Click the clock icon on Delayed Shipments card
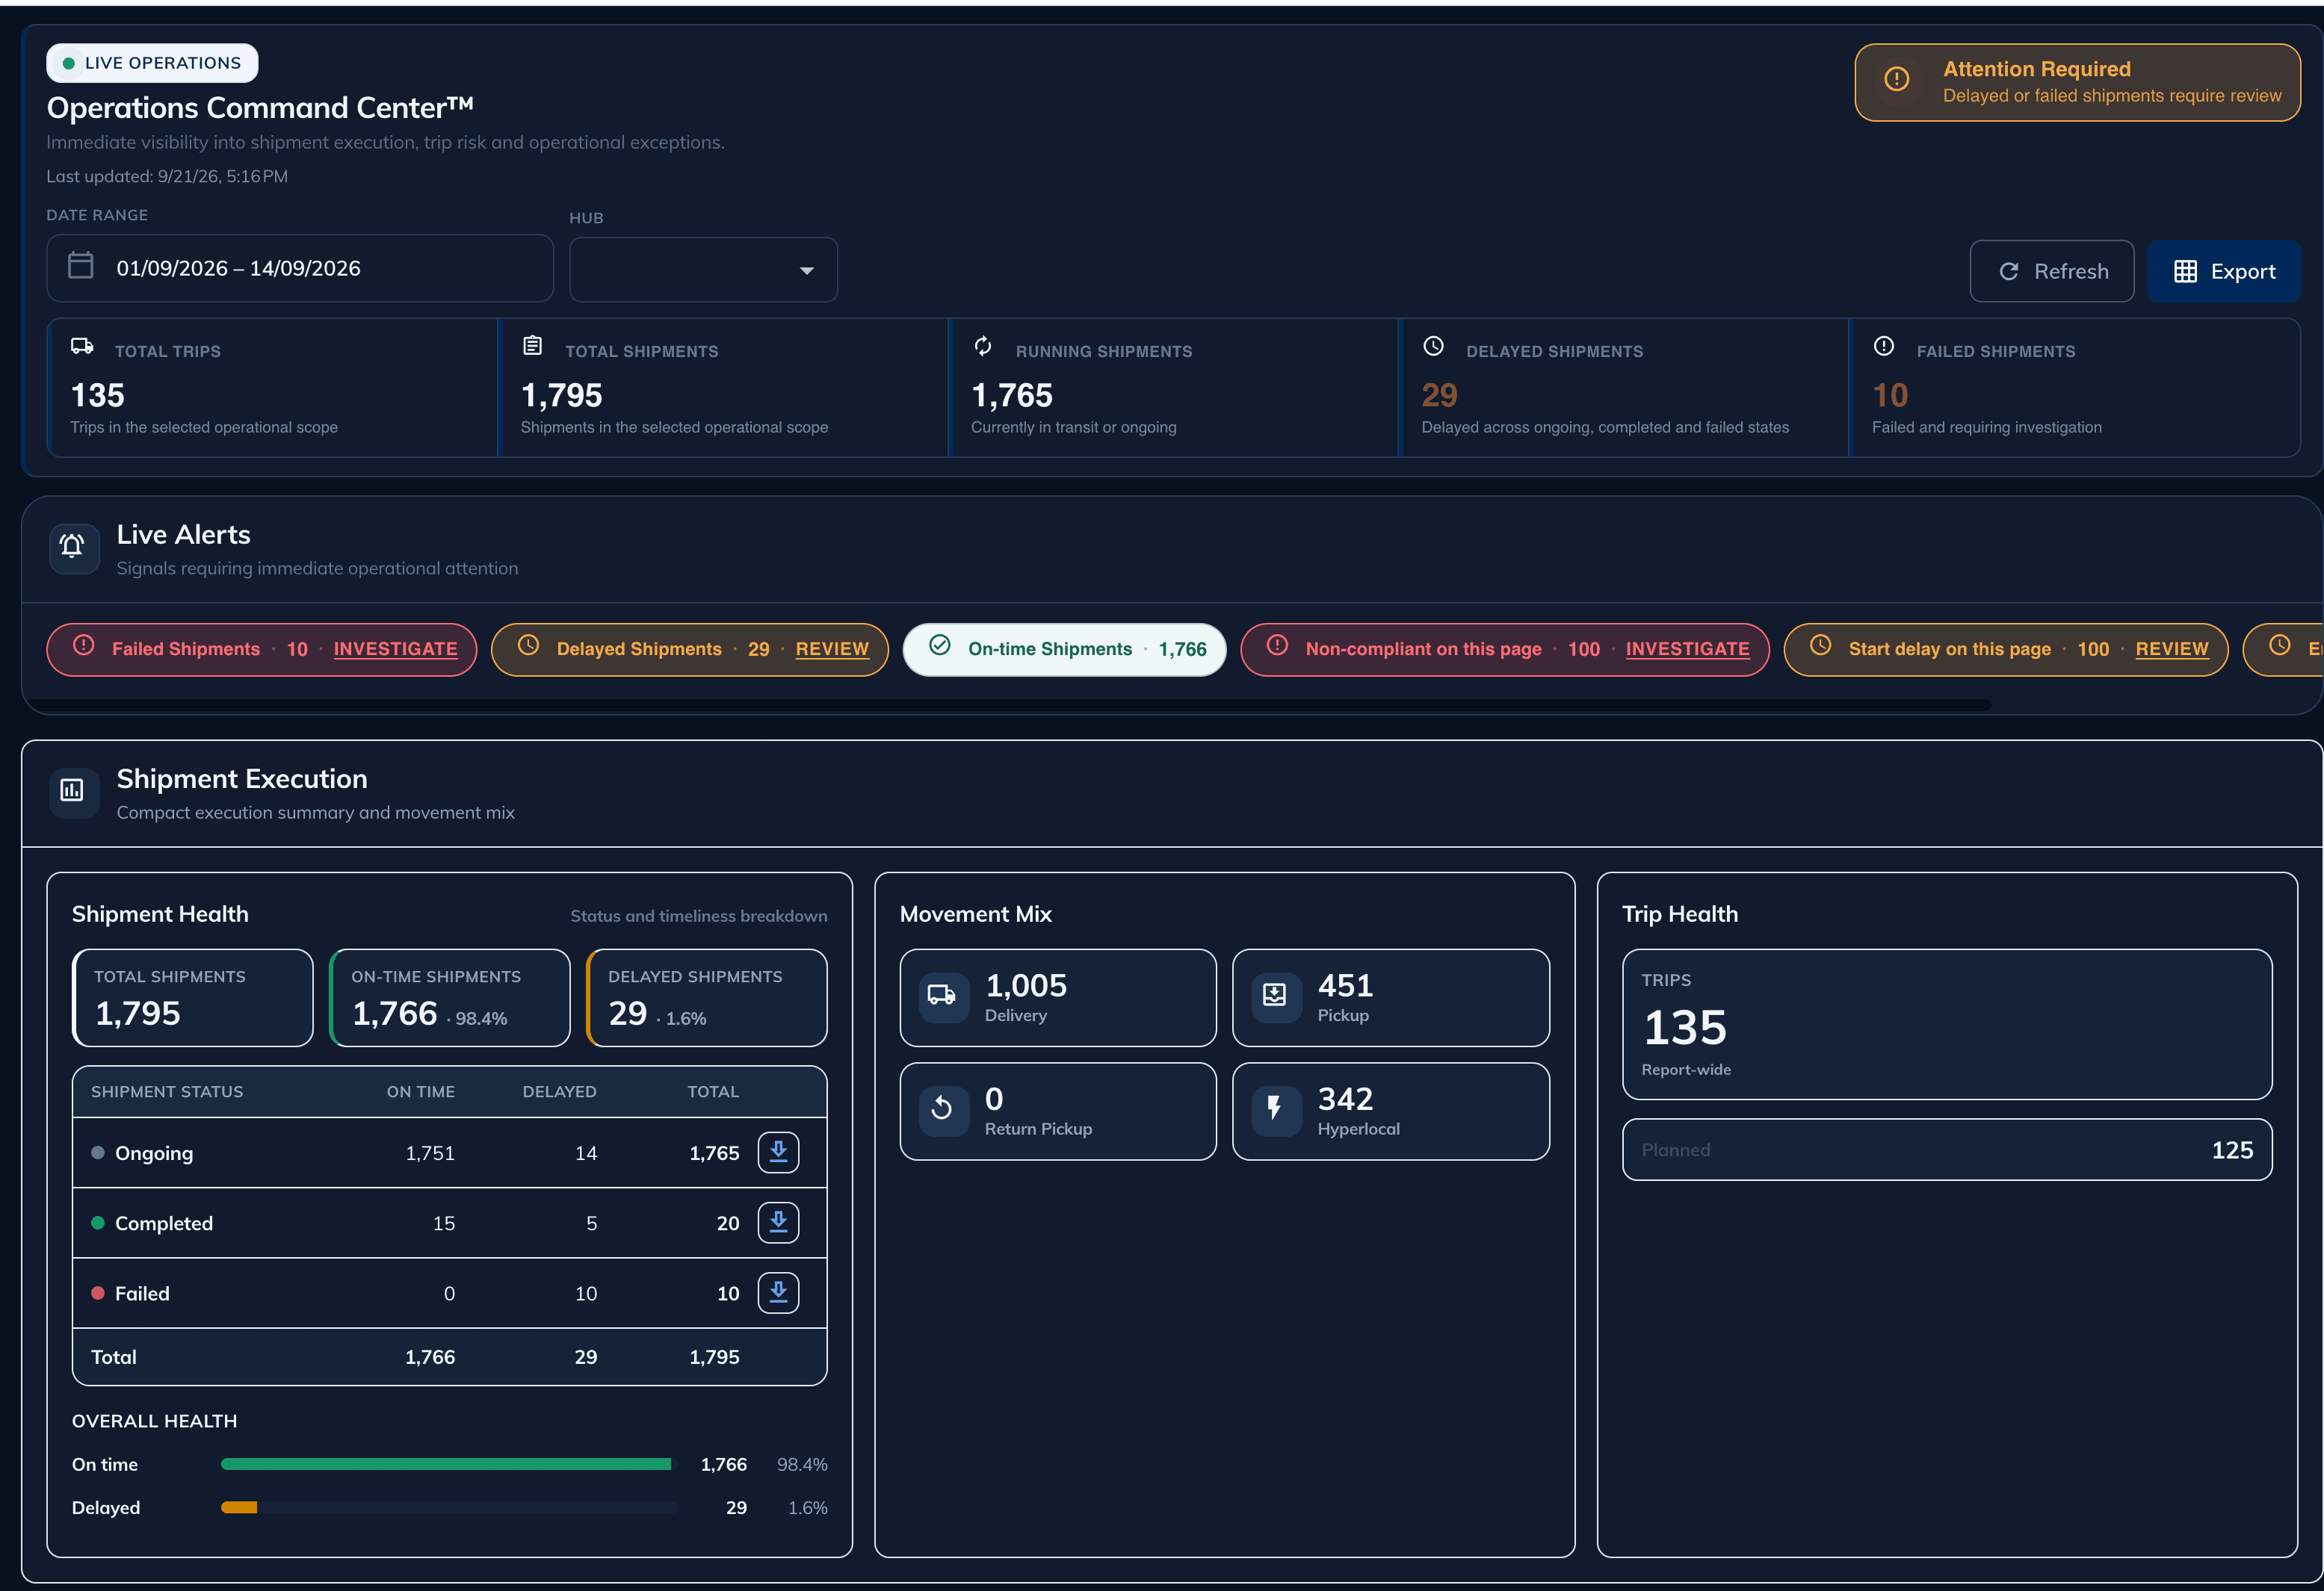The image size is (2324, 1591). click(1433, 346)
